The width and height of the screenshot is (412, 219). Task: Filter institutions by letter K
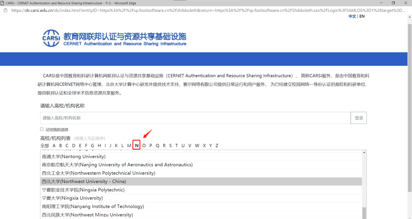tap(116, 146)
